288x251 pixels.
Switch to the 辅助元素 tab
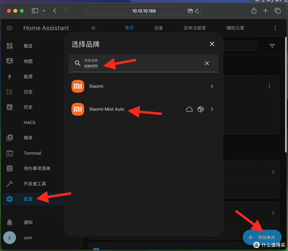tap(235, 28)
